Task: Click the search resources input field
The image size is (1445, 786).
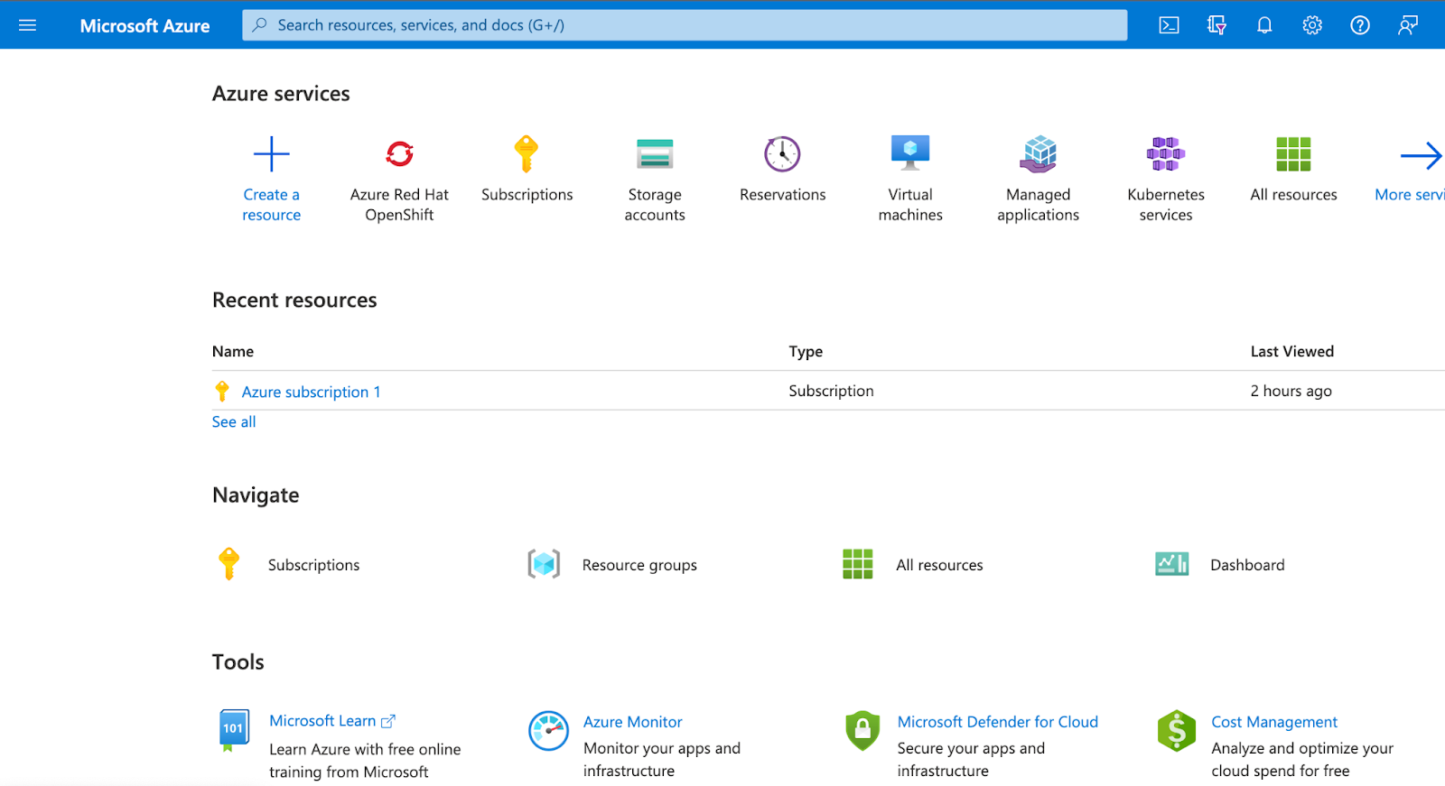Action: click(x=685, y=25)
